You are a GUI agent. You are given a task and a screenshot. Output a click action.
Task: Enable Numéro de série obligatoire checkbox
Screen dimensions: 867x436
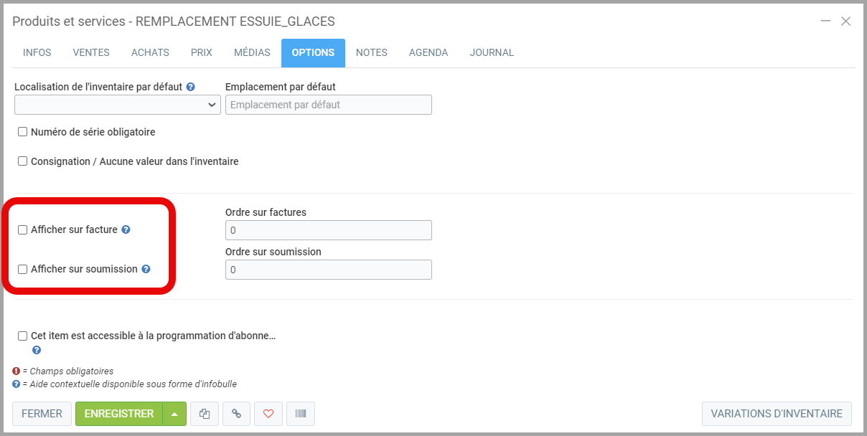tap(23, 132)
